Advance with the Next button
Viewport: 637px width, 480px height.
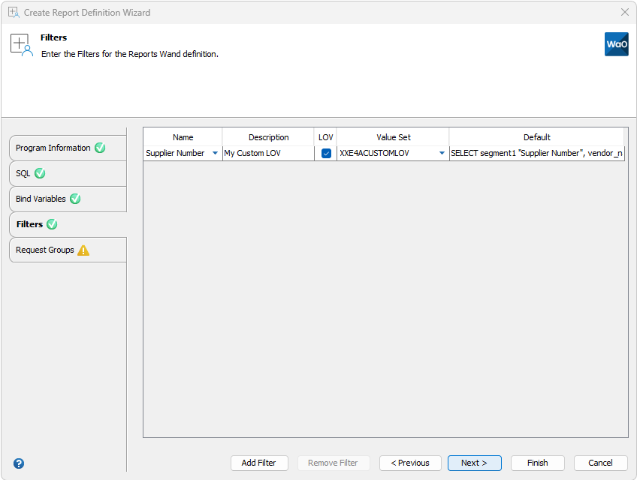(x=474, y=463)
